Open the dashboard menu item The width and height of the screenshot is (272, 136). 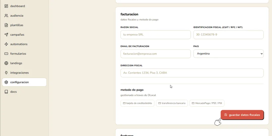24,6
